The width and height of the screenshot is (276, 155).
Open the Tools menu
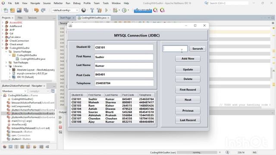point(106,3)
